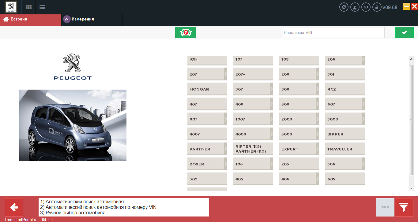This screenshot has height=222, width=418.
Task: Expand the 307 model arrow
Action: 272,89
